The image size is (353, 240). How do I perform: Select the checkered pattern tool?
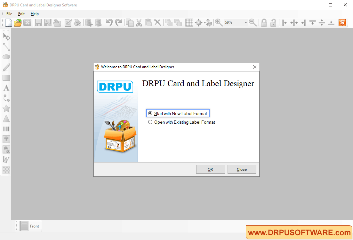(6, 170)
